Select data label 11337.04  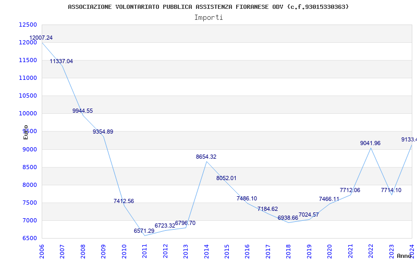61,61
